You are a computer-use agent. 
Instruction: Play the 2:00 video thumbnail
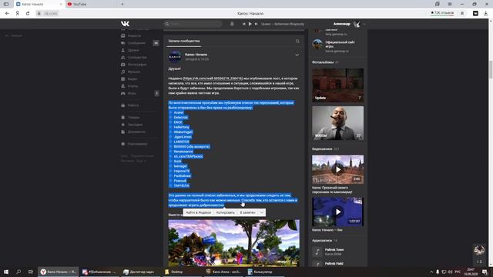pyautogui.click(x=337, y=169)
